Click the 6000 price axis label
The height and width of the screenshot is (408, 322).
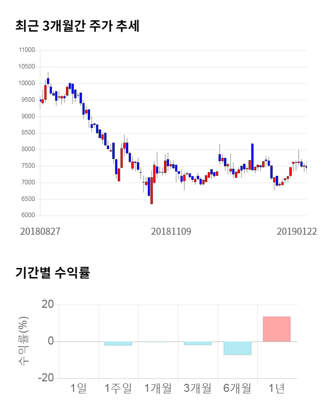pyautogui.click(x=28, y=216)
